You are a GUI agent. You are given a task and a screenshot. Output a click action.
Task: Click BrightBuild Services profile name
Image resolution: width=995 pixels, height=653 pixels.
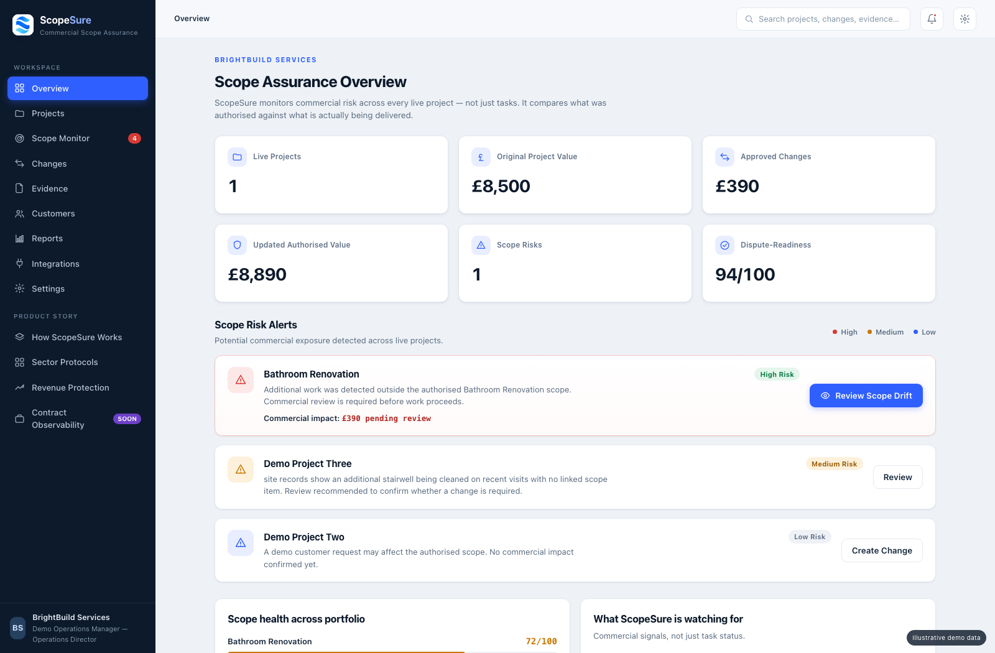click(71, 618)
